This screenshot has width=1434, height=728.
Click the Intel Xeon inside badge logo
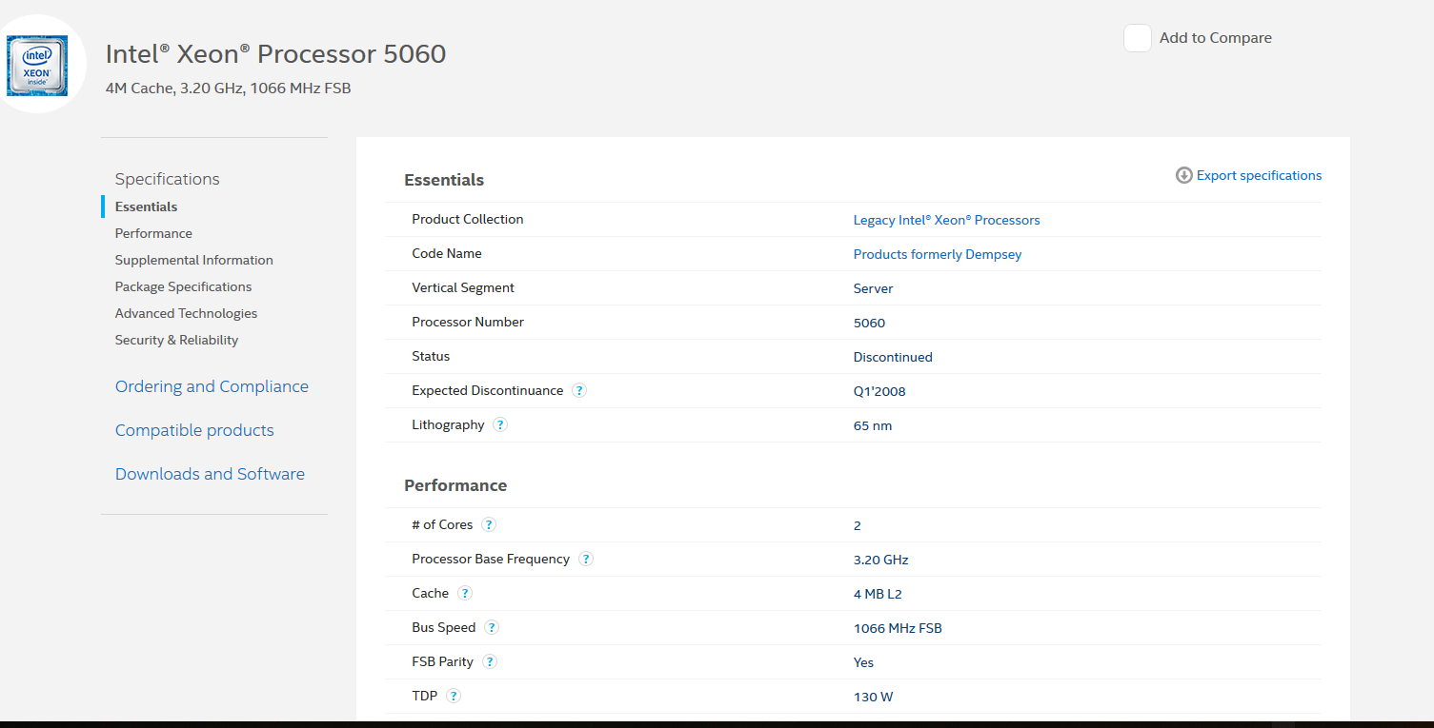pos(37,66)
